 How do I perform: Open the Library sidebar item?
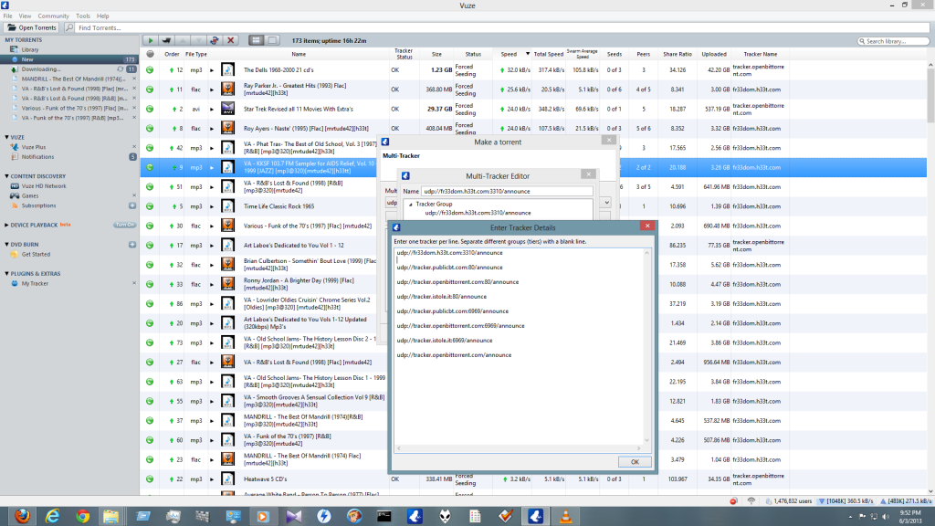point(30,49)
